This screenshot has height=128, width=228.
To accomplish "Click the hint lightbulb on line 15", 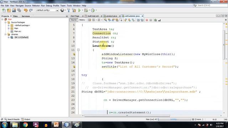I will click(x=74, y=66).
